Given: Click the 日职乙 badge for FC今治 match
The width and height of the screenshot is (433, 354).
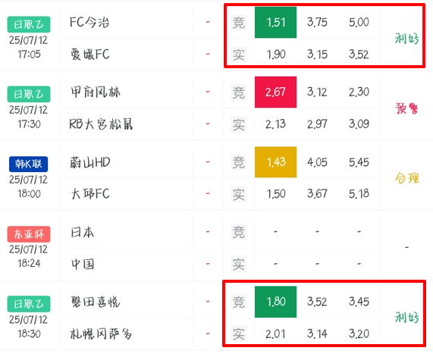Looking at the screenshot, I should (x=29, y=24).
